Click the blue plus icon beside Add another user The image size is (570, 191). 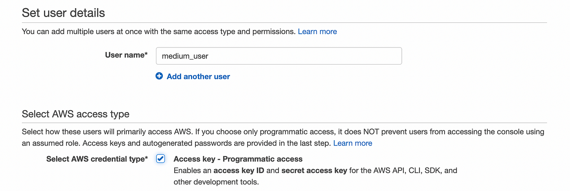tap(159, 76)
